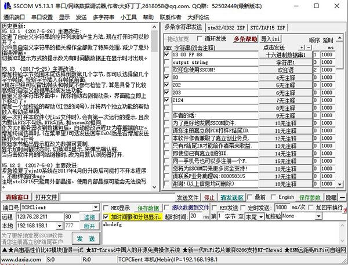The width and height of the screenshot is (348, 265).
Task: Click the 保存数据 button
Action: click(x=148, y=208)
